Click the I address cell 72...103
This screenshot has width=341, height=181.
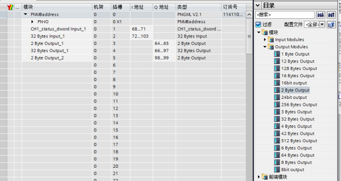[x=141, y=36]
